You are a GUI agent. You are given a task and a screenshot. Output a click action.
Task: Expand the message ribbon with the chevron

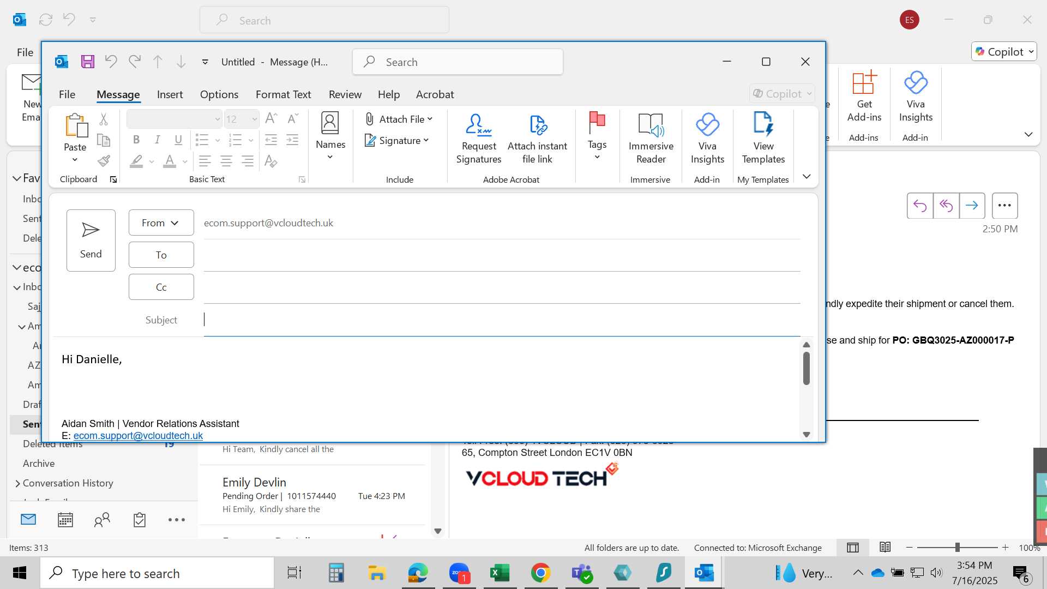(807, 176)
